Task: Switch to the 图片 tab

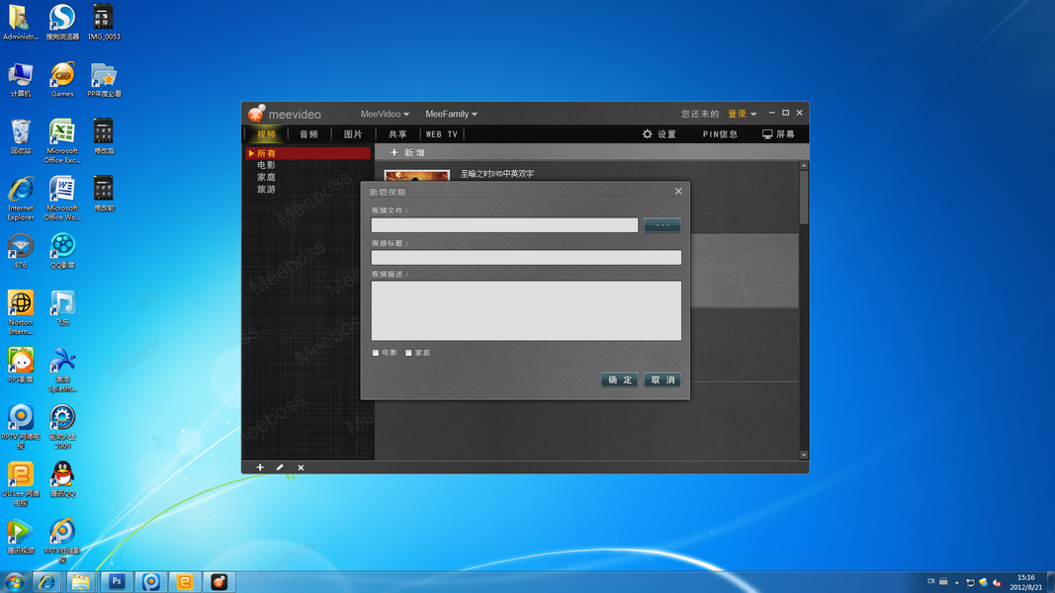Action: click(353, 134)
